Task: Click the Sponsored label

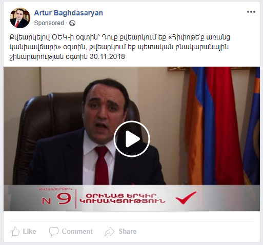Action: pos(49,23)
